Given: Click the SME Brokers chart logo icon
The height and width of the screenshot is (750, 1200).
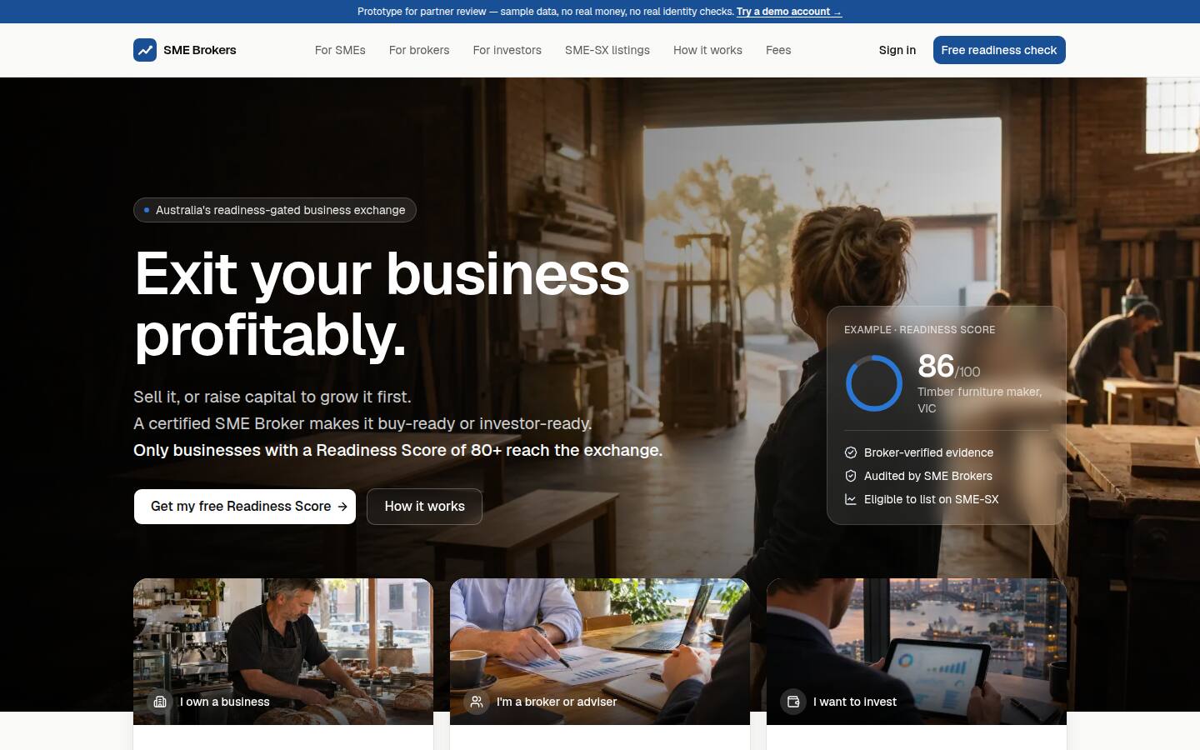Looking at the screenshot, I should [145, 50].
